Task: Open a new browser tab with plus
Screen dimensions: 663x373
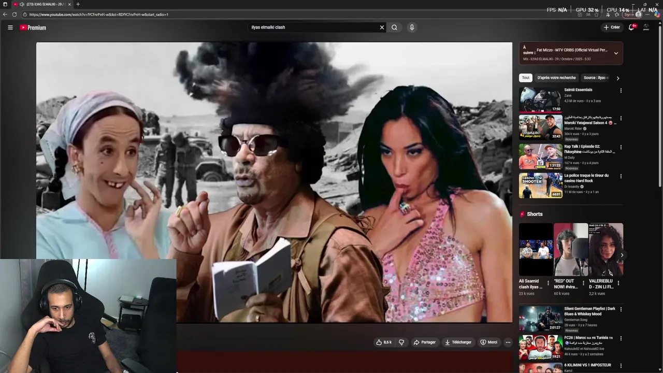Action: point(78,4)
